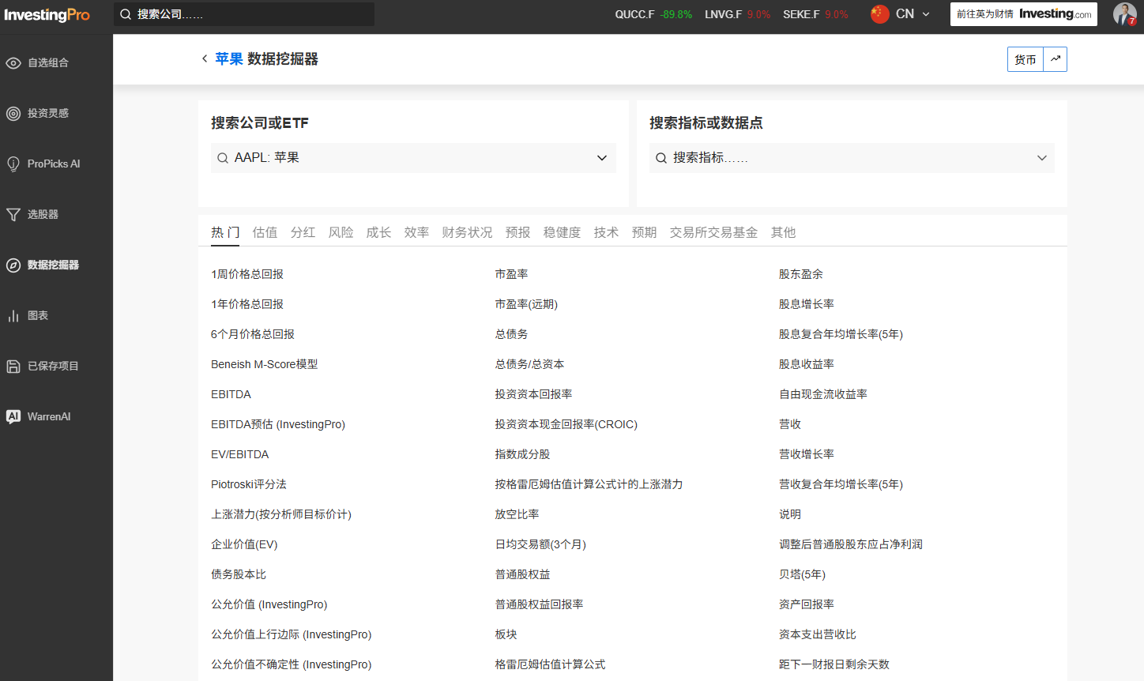Image resolution: width=1144 pixels, height=681 pixels.
Task: Expand the 搜索指标 dropdown arrow
Action: click(1042, 158)
